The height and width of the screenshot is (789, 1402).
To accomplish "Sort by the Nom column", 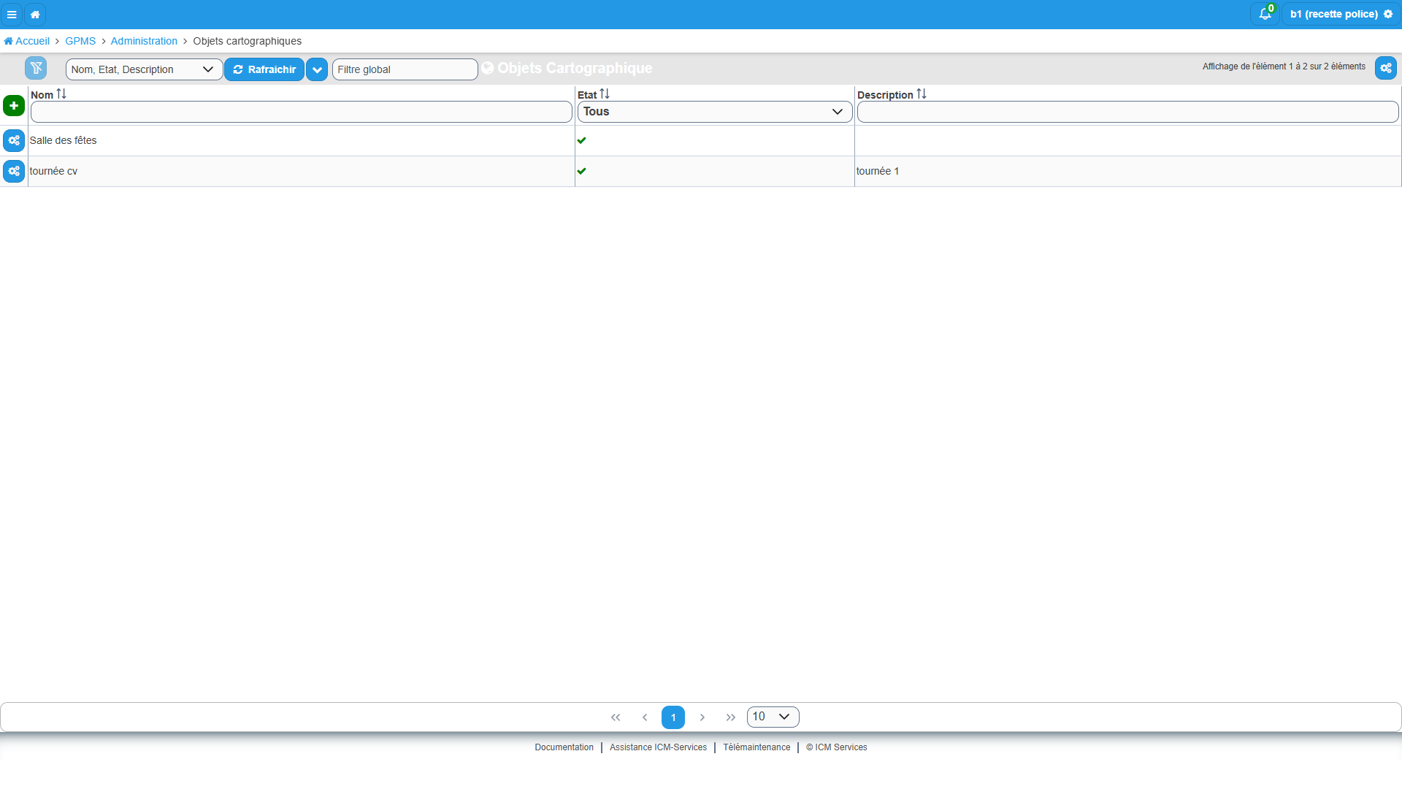I will point(61,94).
